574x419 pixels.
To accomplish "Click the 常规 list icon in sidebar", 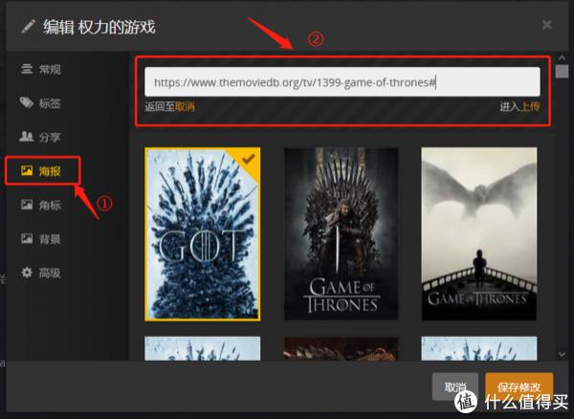I will click(x=27, y=69).
